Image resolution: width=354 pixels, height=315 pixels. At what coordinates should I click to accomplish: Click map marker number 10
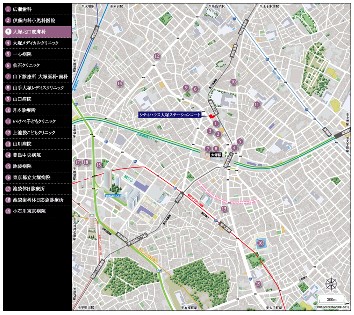233,82
